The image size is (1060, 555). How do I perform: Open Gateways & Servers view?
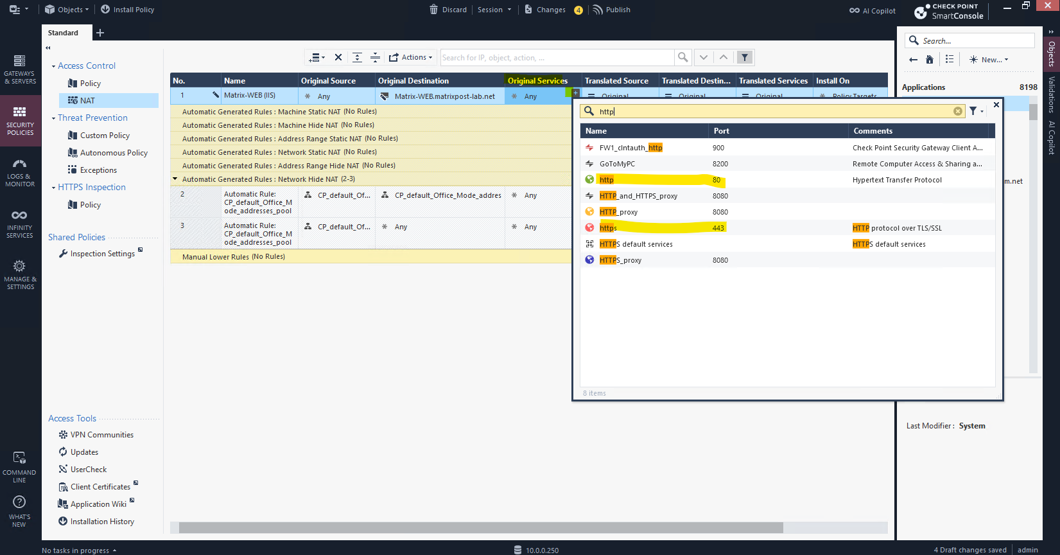19,69
